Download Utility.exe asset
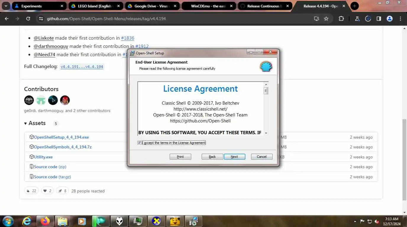 tap(43, 157)
